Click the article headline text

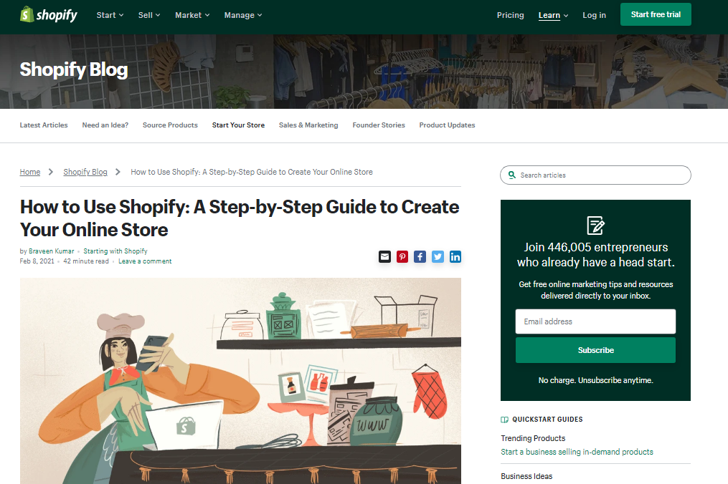(240, 218)
